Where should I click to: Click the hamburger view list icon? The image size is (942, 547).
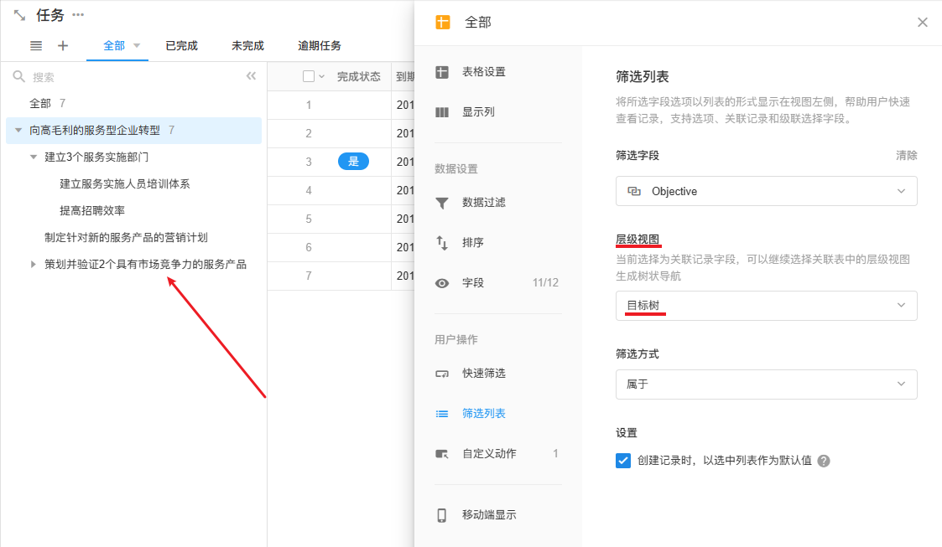pos(36,46)
